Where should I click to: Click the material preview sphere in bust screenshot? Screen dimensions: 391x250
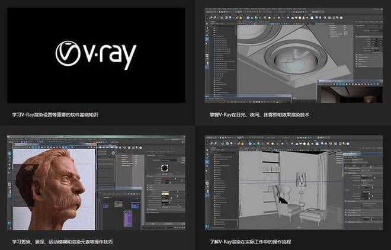point(165,168)
